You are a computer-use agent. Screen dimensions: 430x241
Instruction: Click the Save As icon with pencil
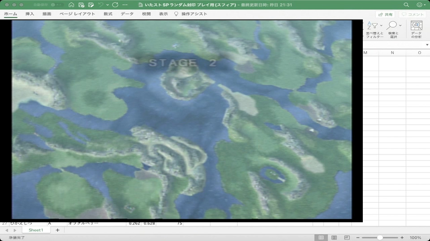coord(91,4)
